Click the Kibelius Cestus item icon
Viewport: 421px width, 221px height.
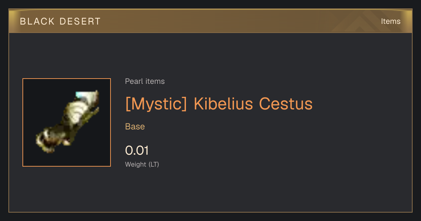67,122
